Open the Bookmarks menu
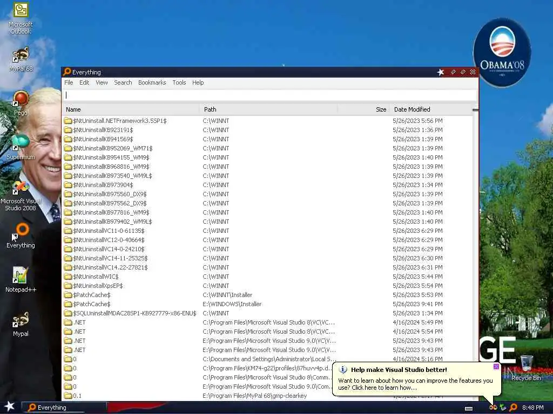The height and width of the screenshot is (414, 553). pos(152,82)
